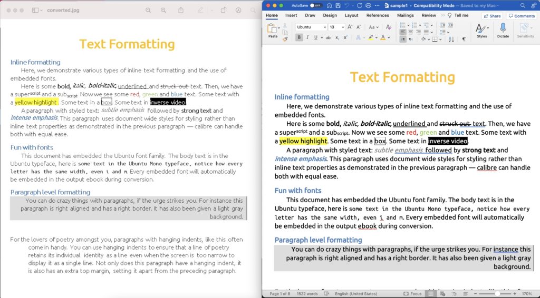
Task: Click the Redo/repeat circular arrow icon
Action: (360, 5)
